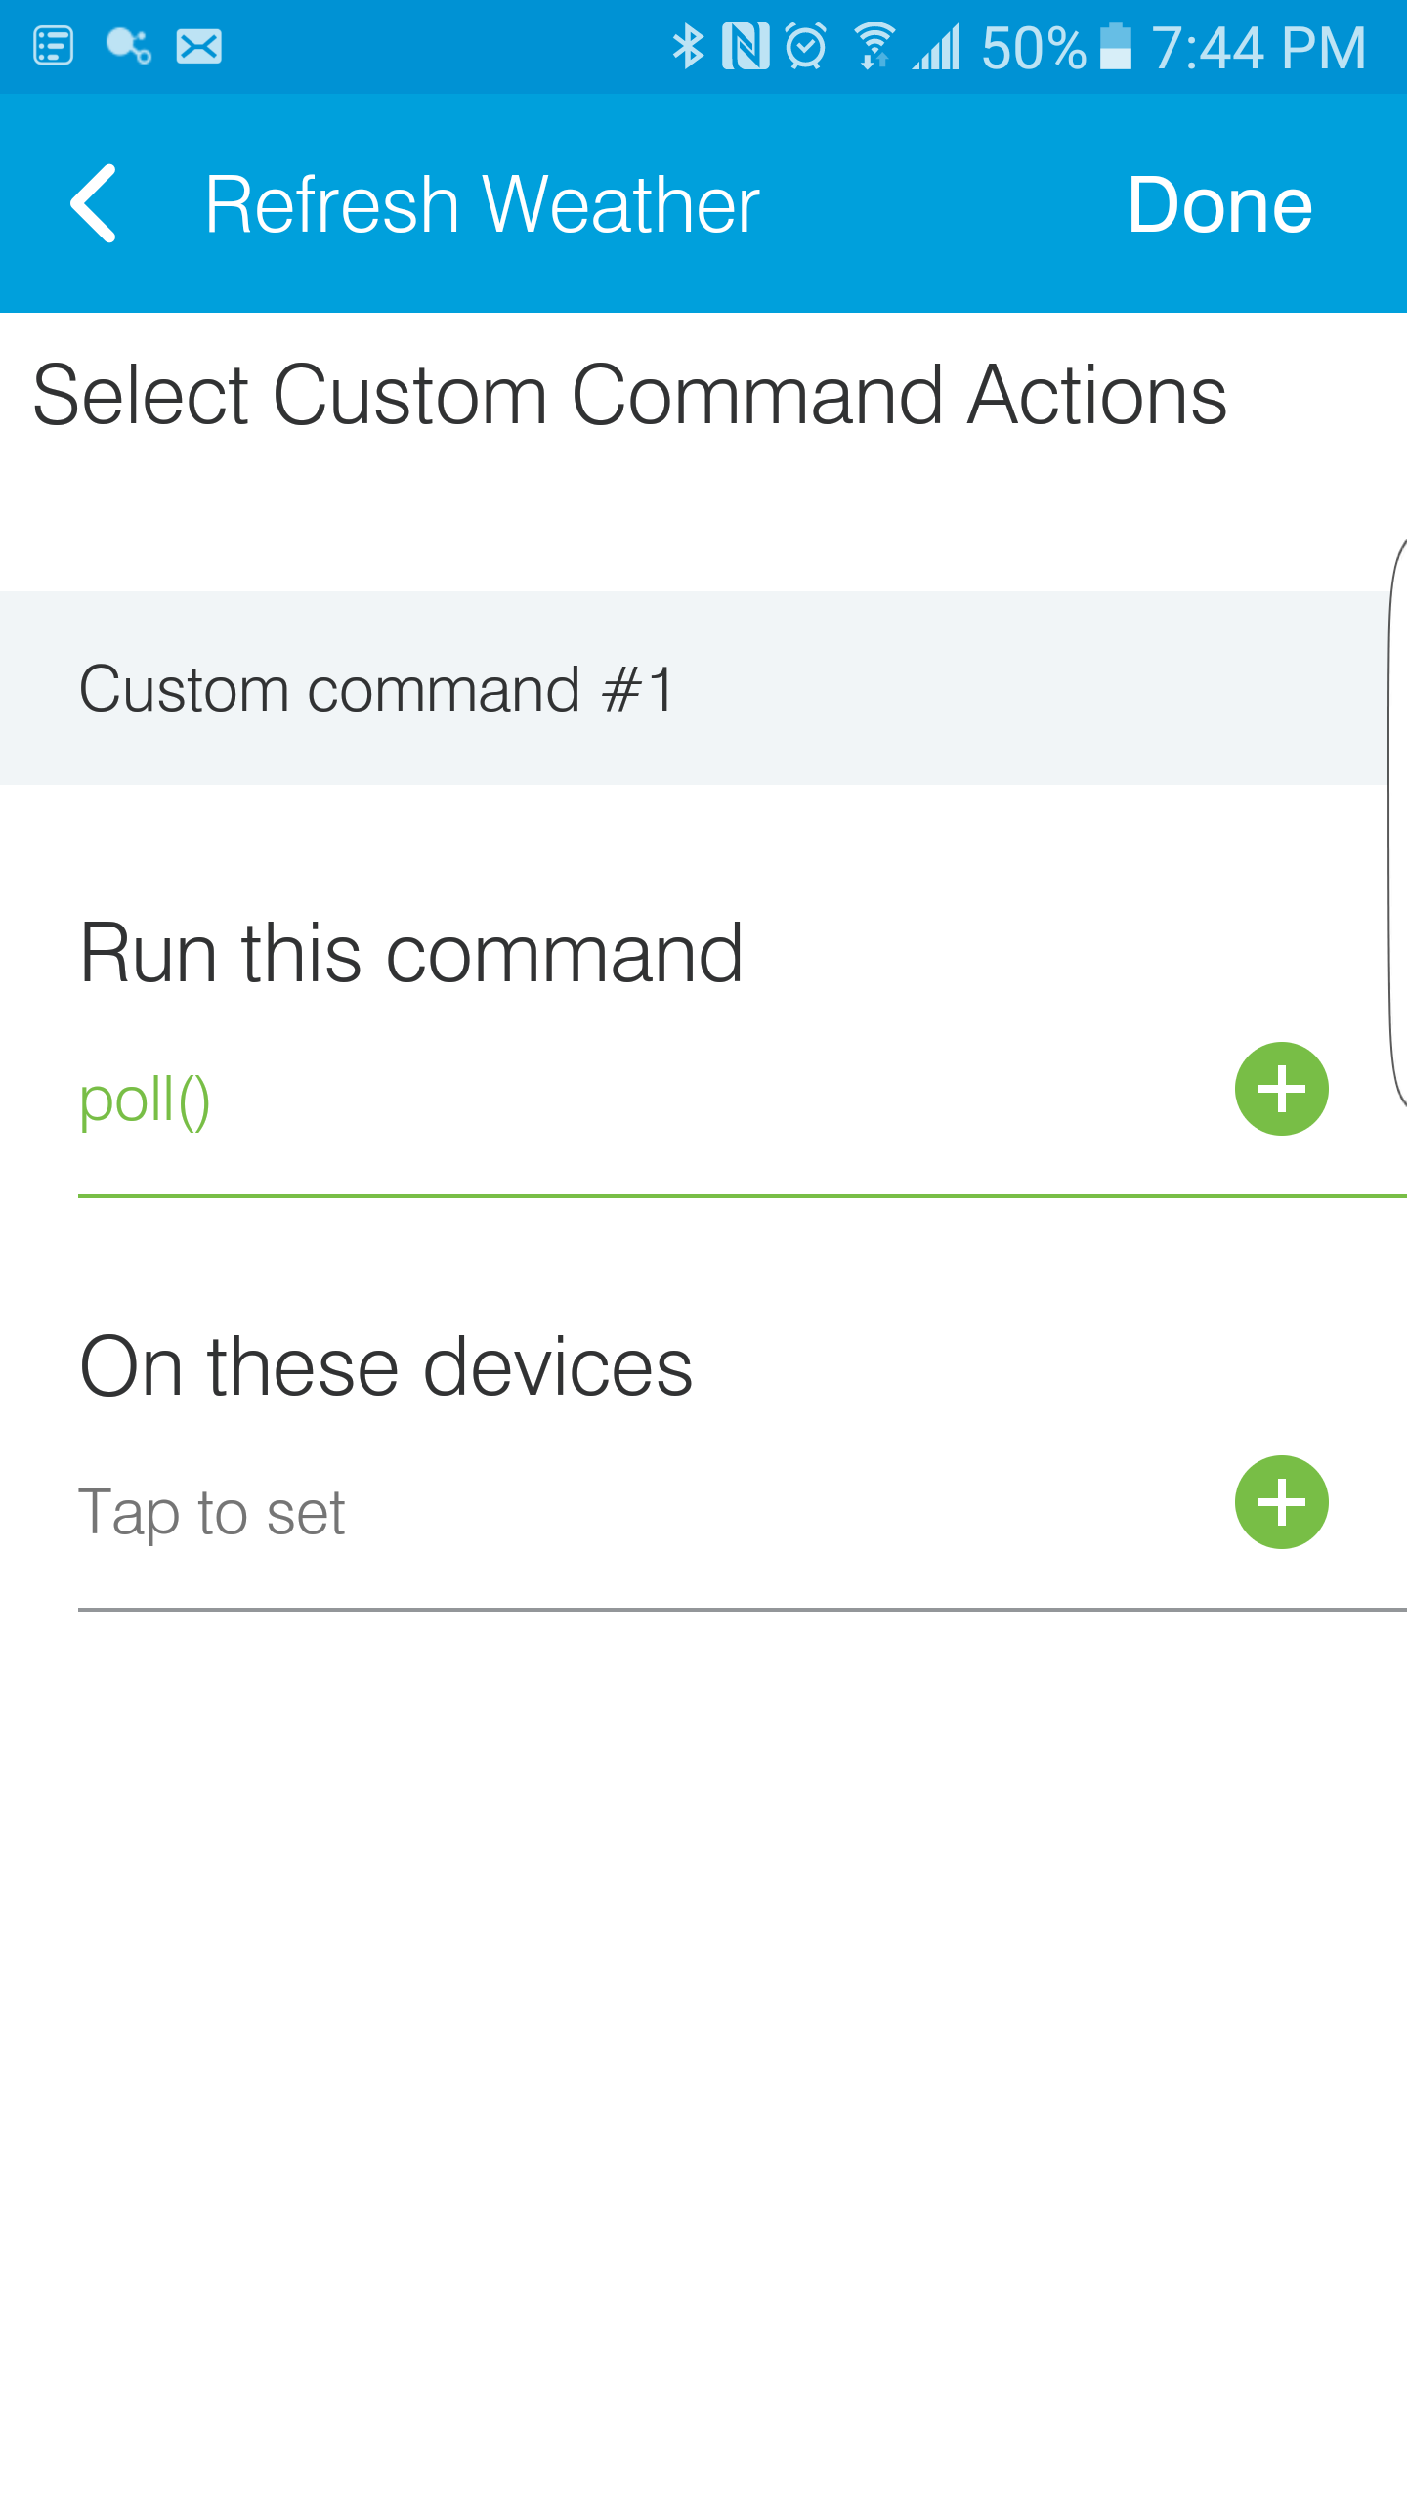The image size is (1407, 2502).
Task: Tap the alarm clock status icon
Action: (806, 47)
